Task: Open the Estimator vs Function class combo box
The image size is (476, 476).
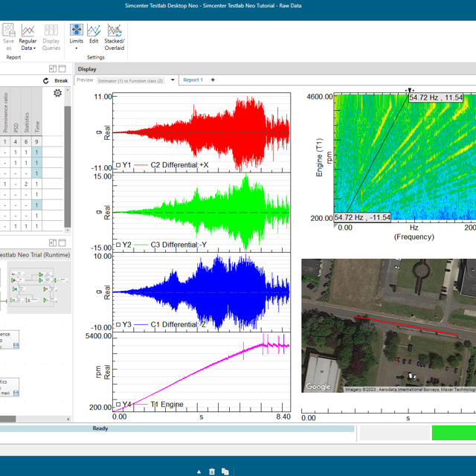Action: click(x=131, y=81)
